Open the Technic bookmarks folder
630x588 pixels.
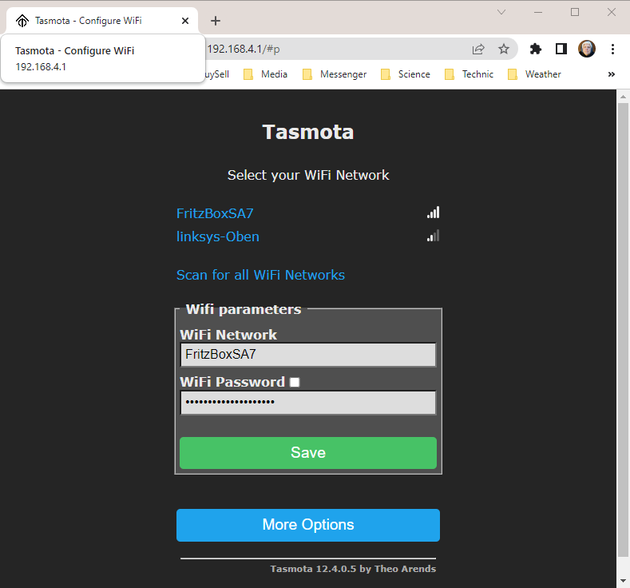[x=469, y=74]
